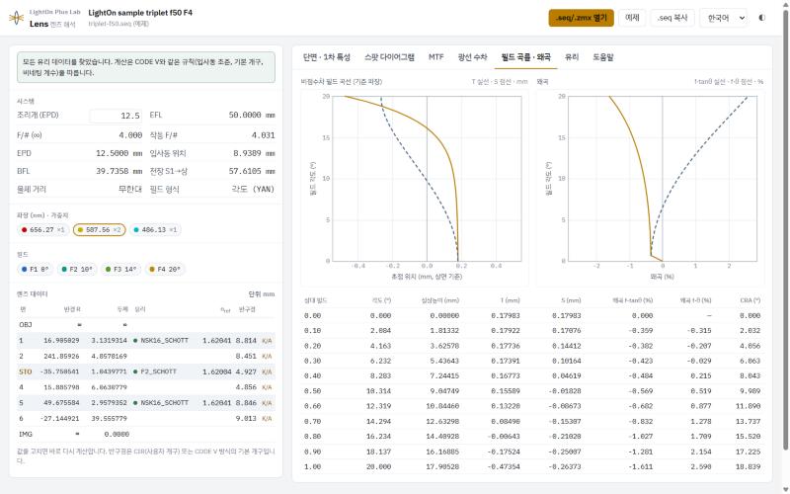Click the 입사동 위치 value 8.9389 mm

pos(254,153)
